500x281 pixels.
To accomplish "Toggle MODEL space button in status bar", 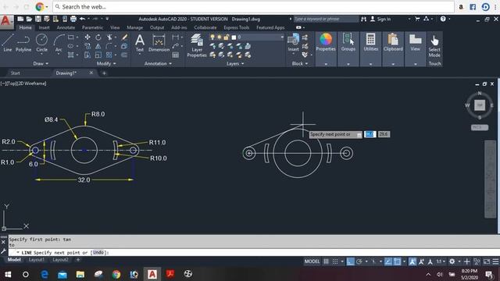I will 312,261.
